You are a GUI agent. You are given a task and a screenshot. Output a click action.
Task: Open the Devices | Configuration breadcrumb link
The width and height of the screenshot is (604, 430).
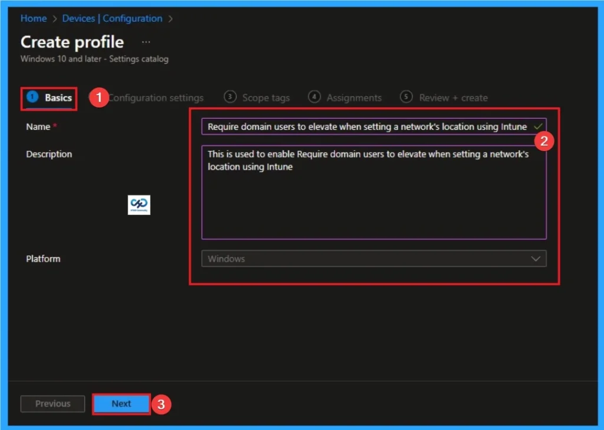[111, 18]
